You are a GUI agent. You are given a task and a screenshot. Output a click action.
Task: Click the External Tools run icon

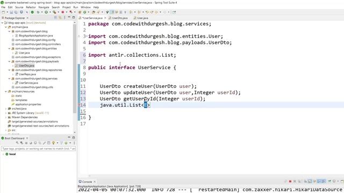(x=54, y=12)
